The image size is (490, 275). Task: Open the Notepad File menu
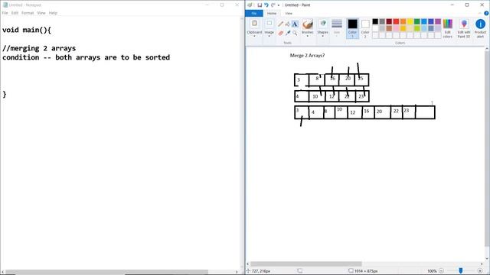5,13
